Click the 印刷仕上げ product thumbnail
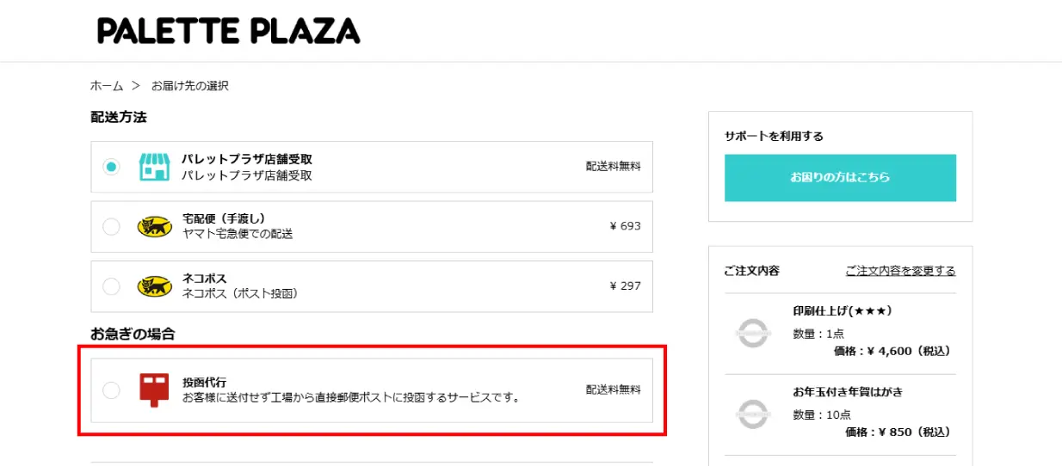Screen dimensions: 1062x466 753,333
